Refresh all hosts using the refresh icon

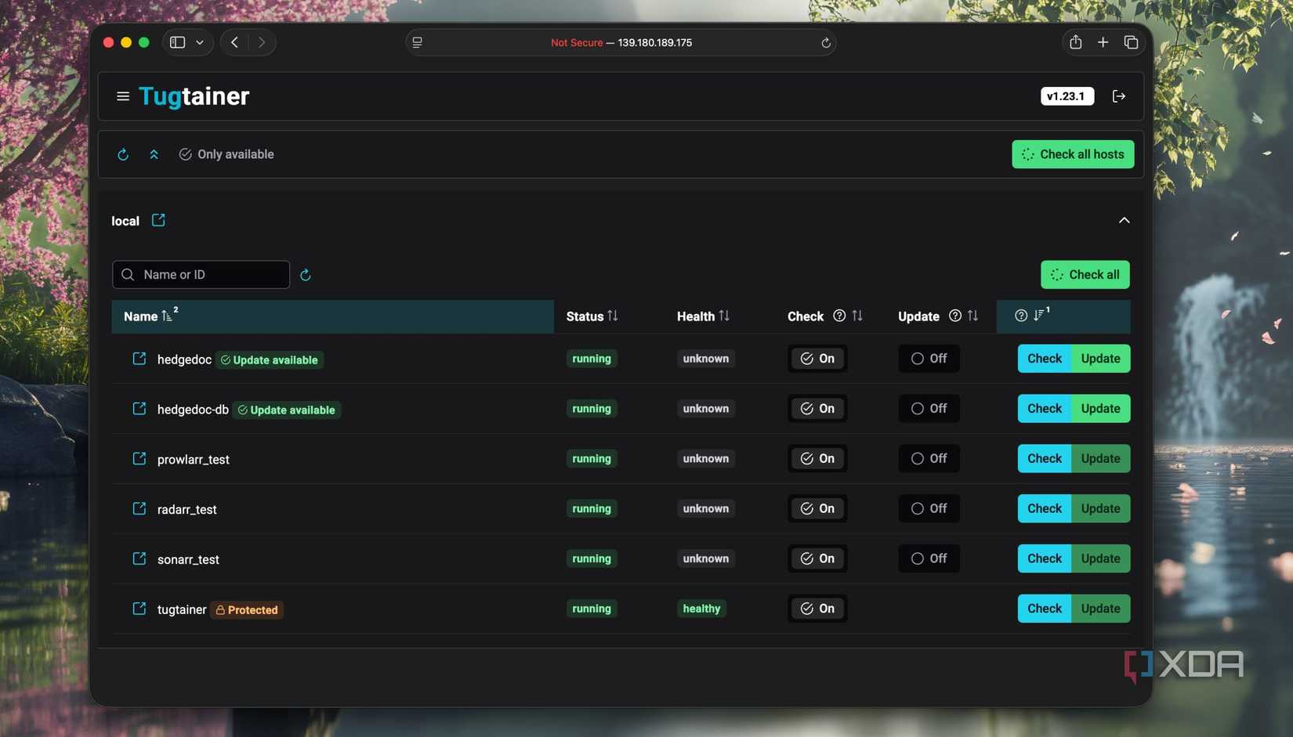pyautogui.click(x=123, y=154)
